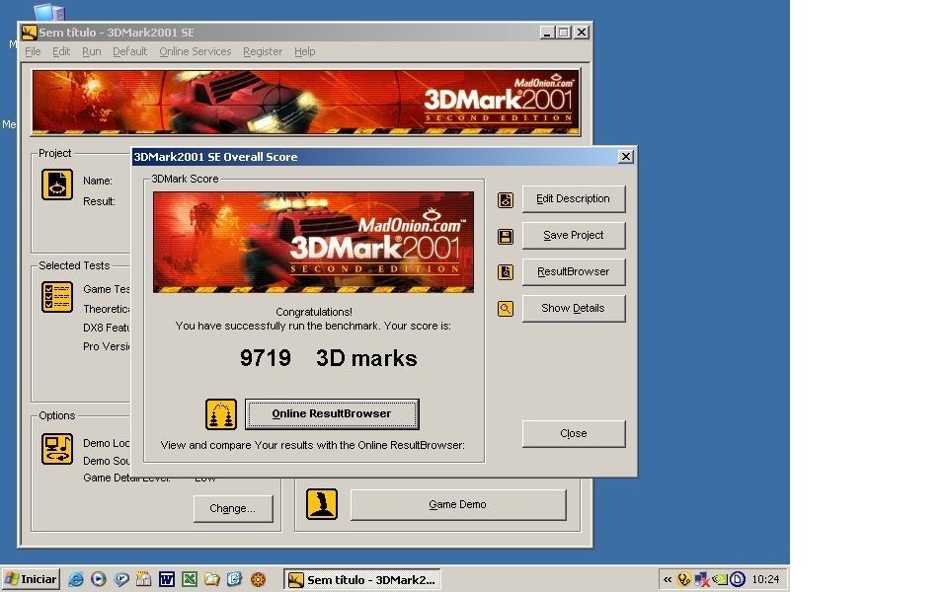Open the Edit menu
945x592 pixels.
click(x=61, y=51)
